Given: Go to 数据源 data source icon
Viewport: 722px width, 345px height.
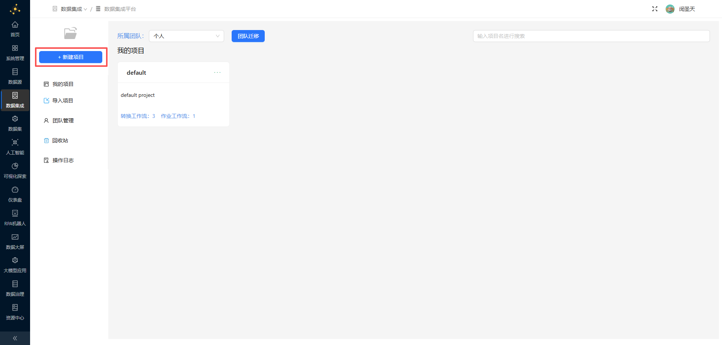Looking at the screenshot, I should tap(15, 72).
